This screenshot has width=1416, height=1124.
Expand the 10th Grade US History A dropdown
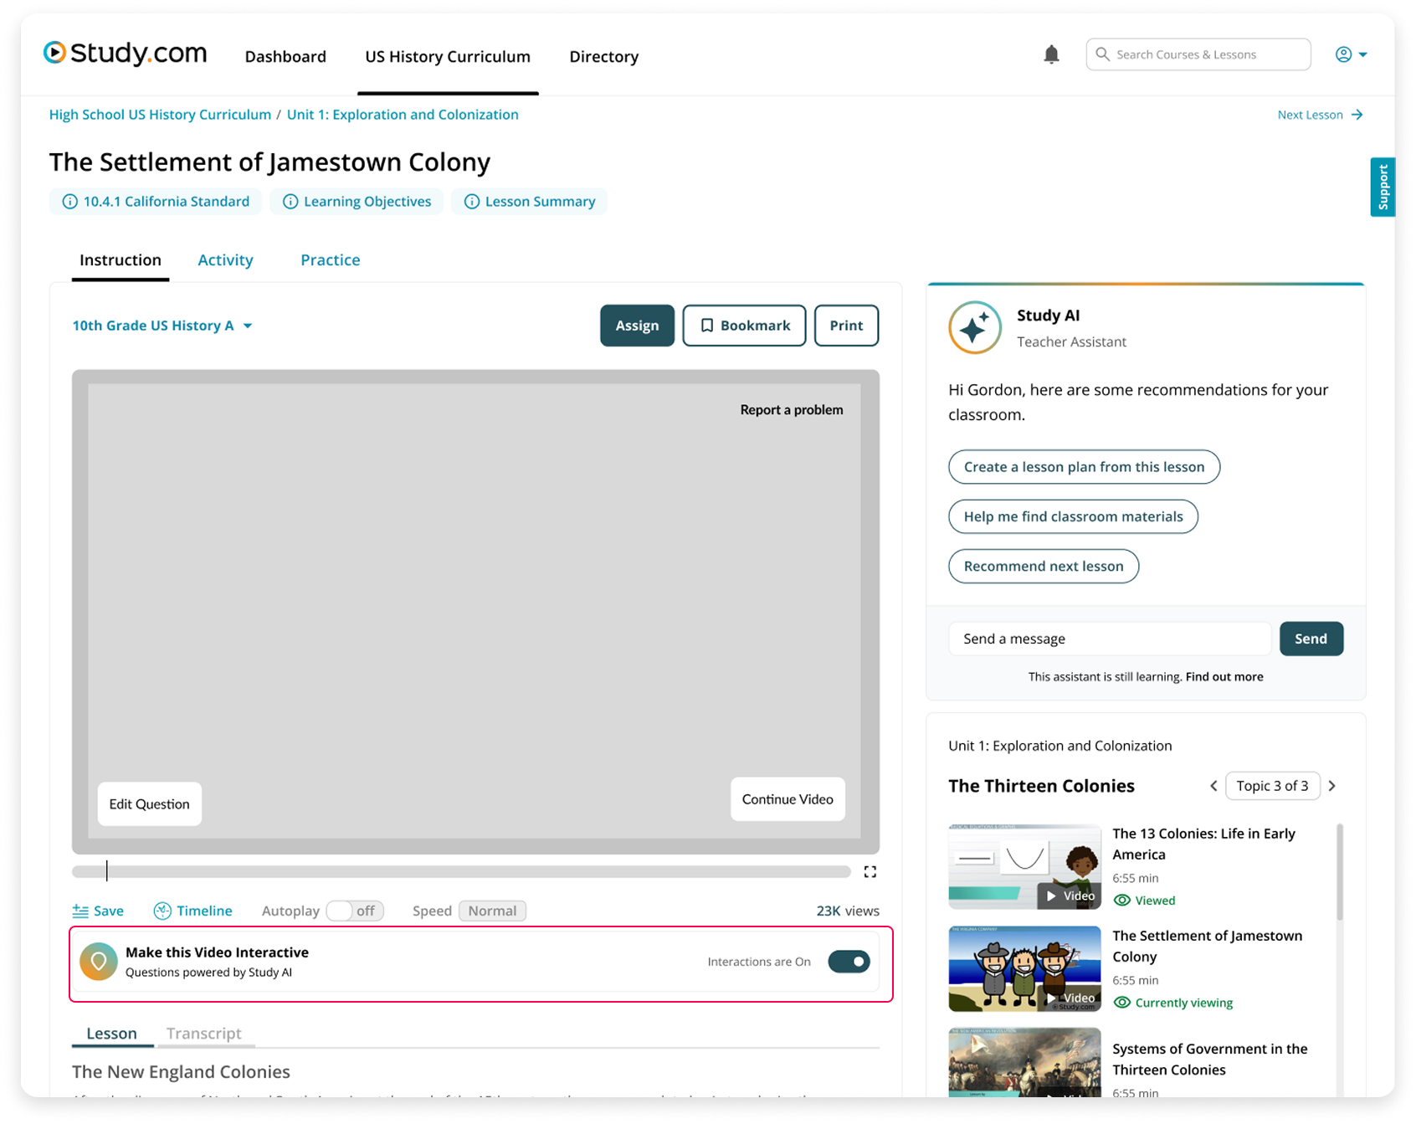point(162,326)
